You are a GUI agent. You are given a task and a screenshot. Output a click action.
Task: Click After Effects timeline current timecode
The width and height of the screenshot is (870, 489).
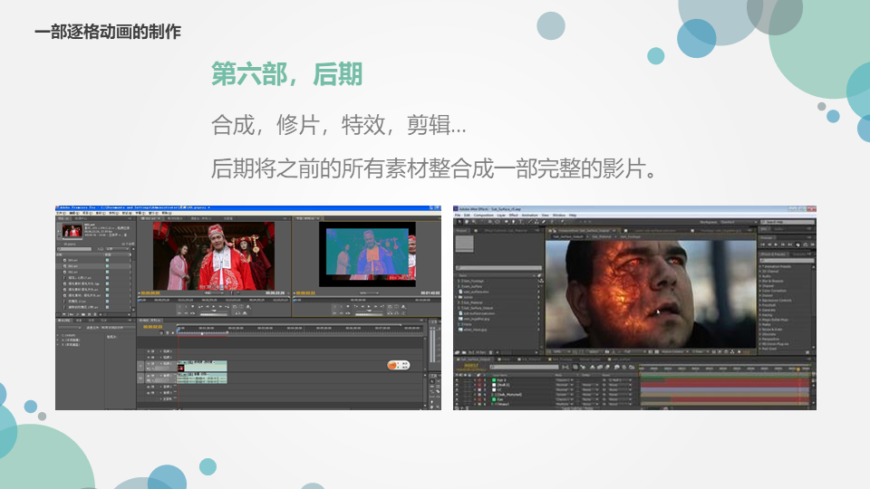click(471, 366)
